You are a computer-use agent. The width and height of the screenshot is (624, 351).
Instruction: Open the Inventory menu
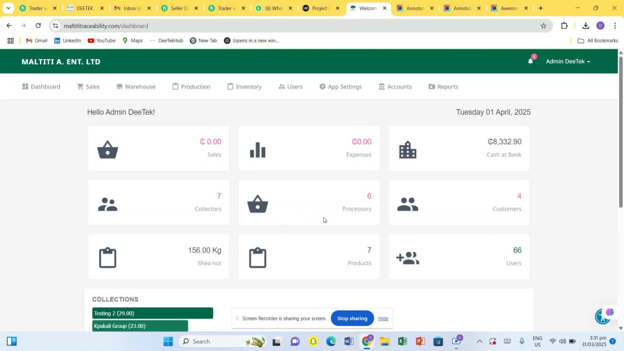(x=245, y=87)
